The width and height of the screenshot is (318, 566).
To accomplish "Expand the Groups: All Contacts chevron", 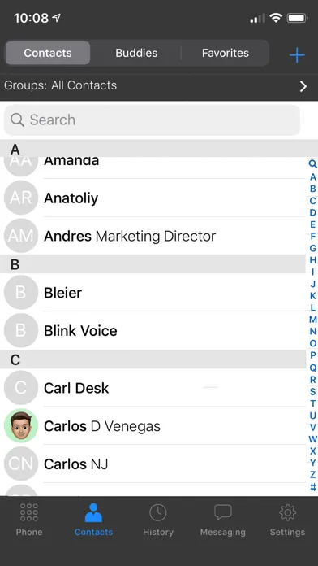I will pyautogui.click(x=303, y=86).
